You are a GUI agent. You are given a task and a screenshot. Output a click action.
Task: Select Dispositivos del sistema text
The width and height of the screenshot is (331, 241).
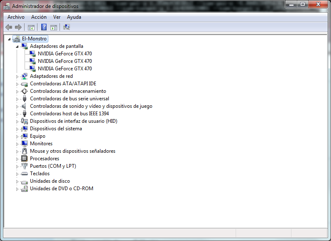(56, 129)
